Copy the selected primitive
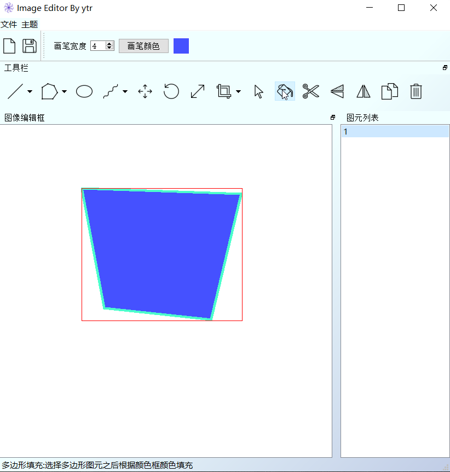The image size is (450, 472). (389, 91)
